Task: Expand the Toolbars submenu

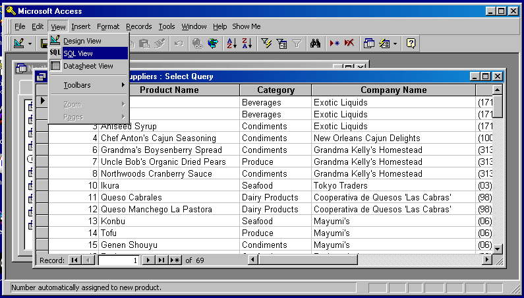Action: [88, 85]
